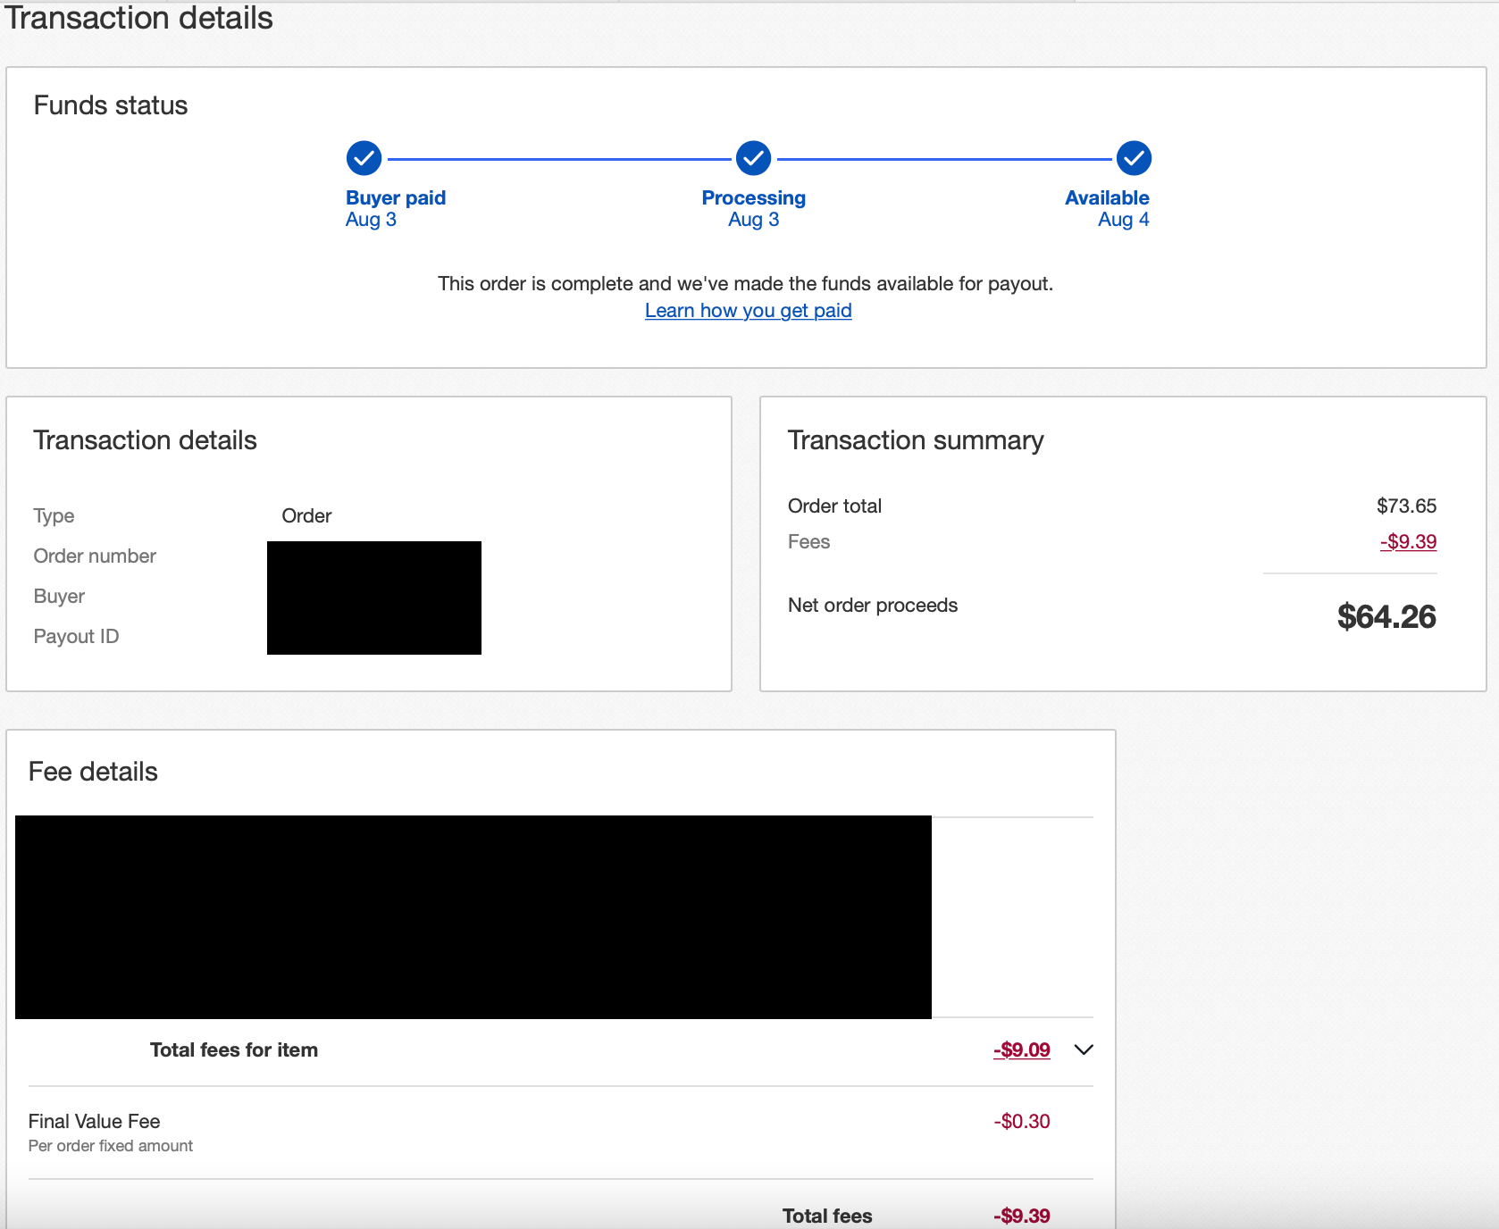1499x1229 pixels.
Task: Select the $64.26 net order proceeds amount
Action: click(1386, 616)
